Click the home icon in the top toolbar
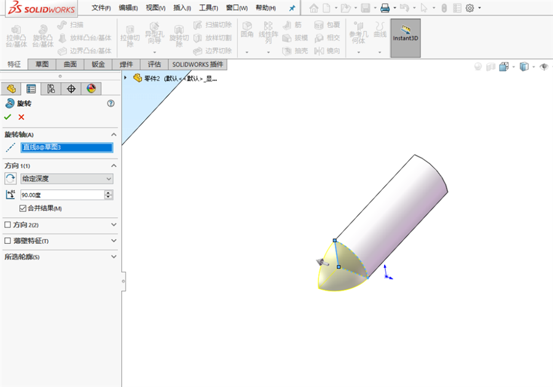553x387 pixels. pos(313,8)
